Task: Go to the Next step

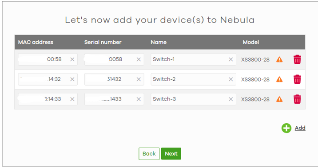Action: click(171, 154)
